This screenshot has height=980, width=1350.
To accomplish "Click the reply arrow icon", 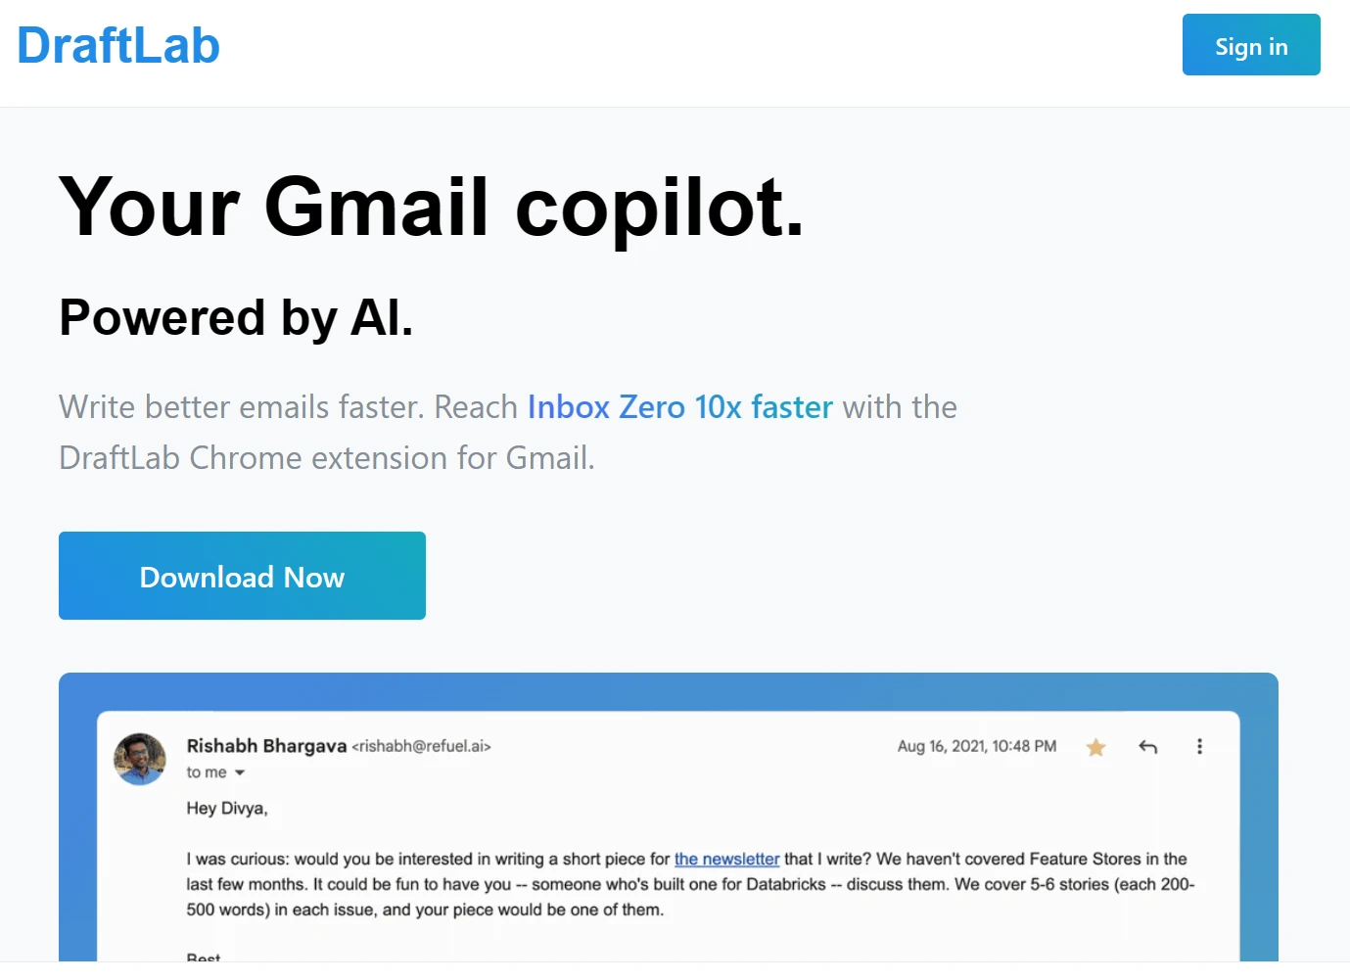I will [1148, 747].
